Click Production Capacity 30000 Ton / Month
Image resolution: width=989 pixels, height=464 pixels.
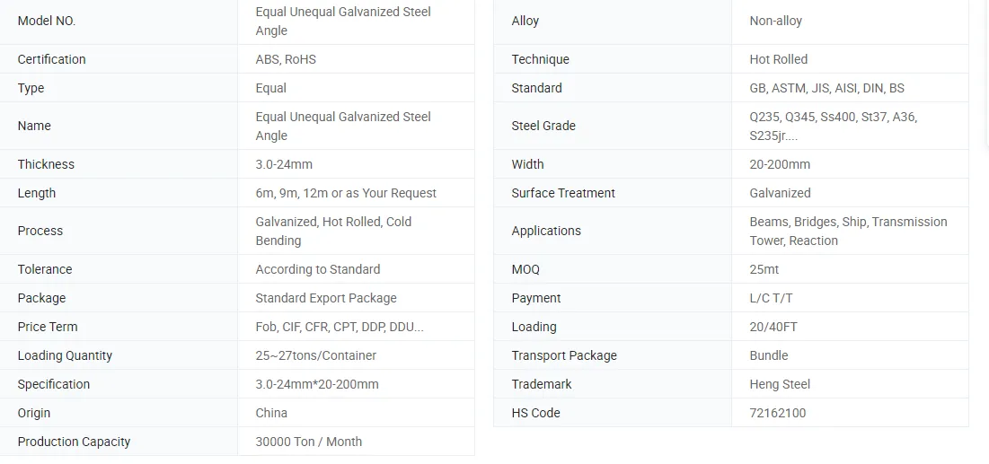[308, 442]
